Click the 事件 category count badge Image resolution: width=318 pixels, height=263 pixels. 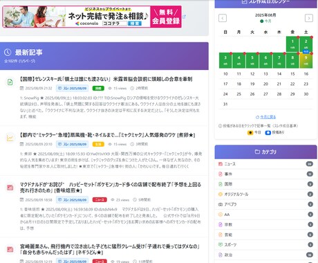pos(310,174)
